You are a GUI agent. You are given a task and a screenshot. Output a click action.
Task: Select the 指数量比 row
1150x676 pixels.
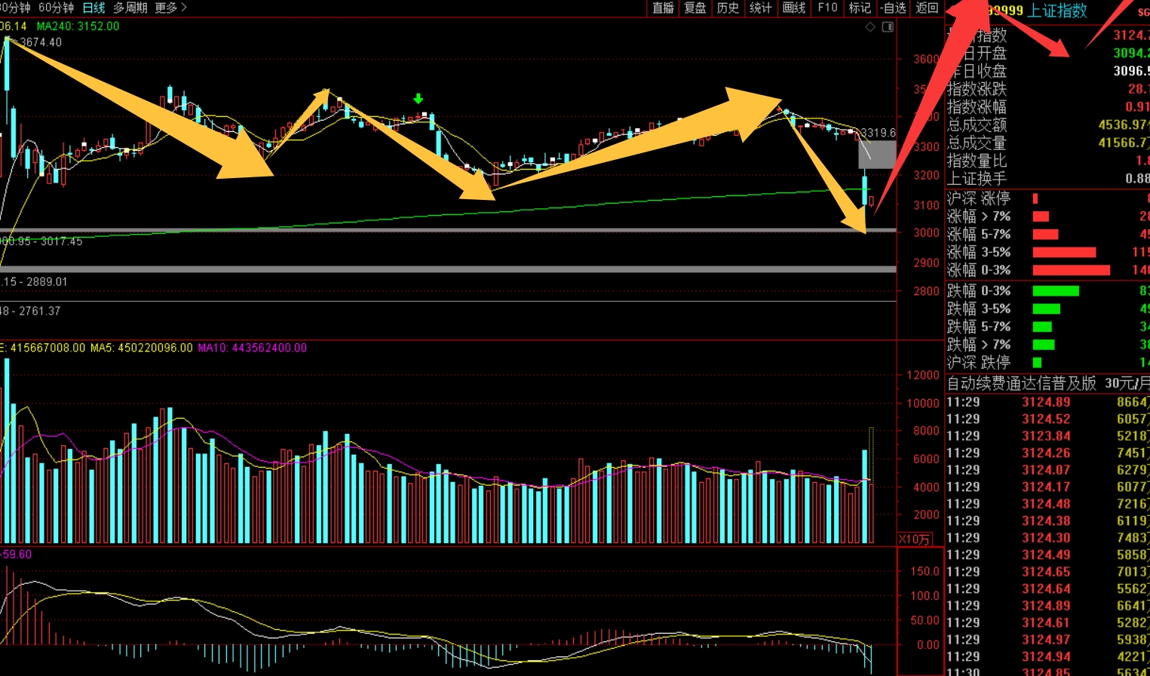tap(1048, 161)
